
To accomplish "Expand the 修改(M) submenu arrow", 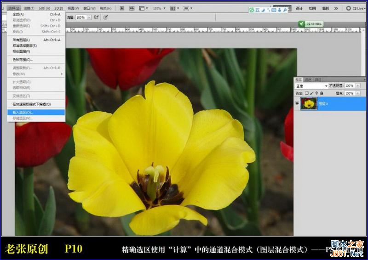I will 62,74.
